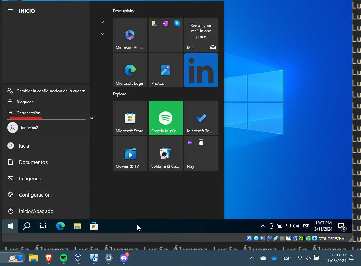Click Cambiar la configuración de la cuenta
Viewport: 361px width, 266px height.
[x=51, y=91]
